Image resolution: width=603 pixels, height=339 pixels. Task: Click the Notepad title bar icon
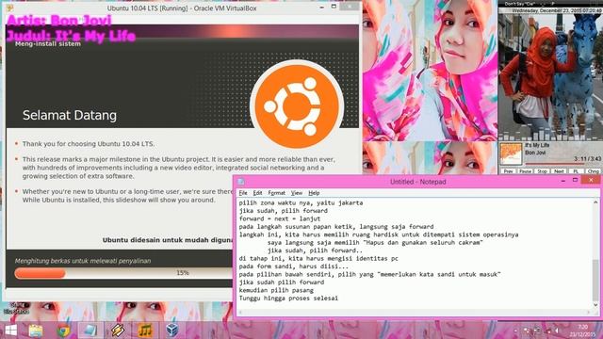241,182
